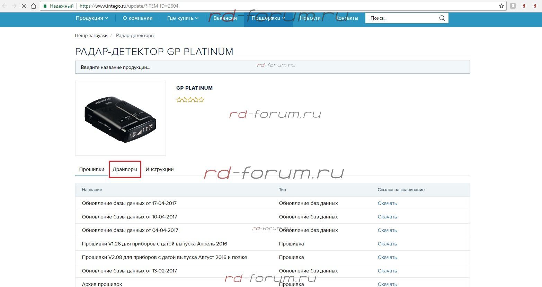Rate product with the first star
Viewport: 542px width, 287px height.
pos(179,100)
